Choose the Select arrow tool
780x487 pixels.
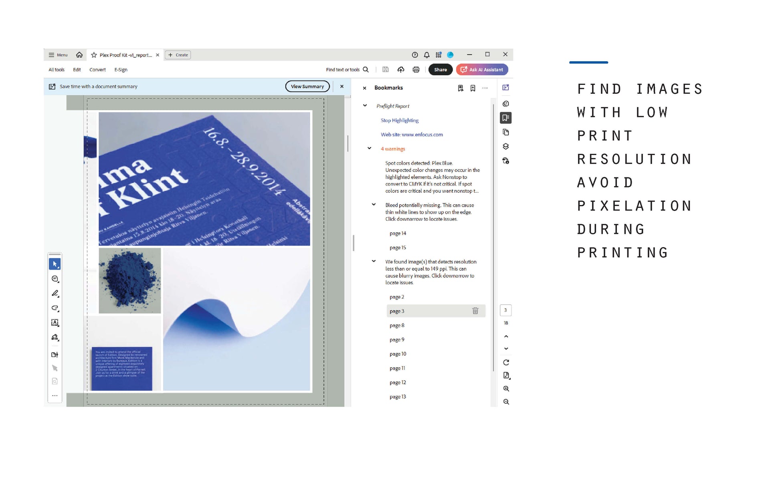click(x=55, y=264)
